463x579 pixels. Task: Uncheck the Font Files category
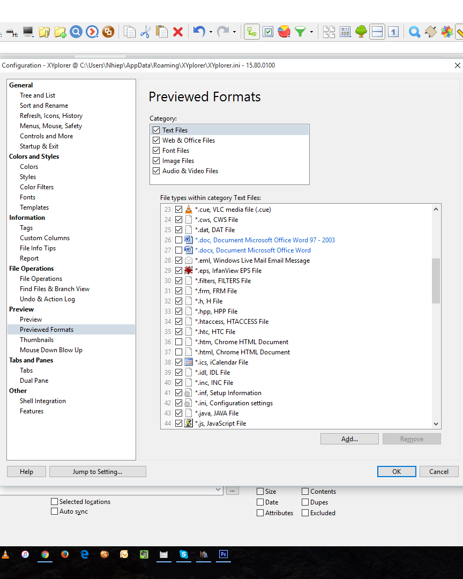pyautogui.click(x=156, y=151)
